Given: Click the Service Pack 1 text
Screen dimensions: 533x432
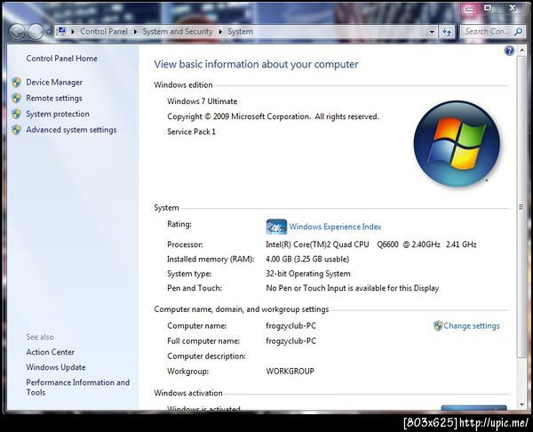Looking at the screenshot, I should coord(191,132).
